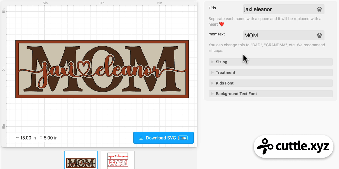This screenshot has height=169, width=339.
Task: Open the Kids Font section
Action: click(x=270, y=83)
